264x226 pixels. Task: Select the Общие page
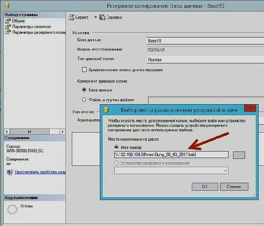[x=18, y=21]
